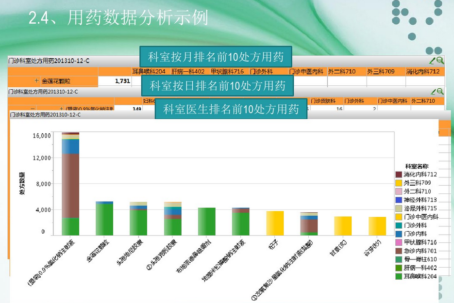Click the edit pencil icon of the topmost table panel
The height and width of the screenshot is (303, 454).
pyautogui.click(x=432, y=61)
